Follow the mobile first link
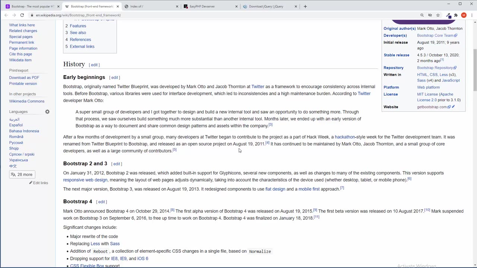This screenshot has height=268, width=477. click(309, 189)
